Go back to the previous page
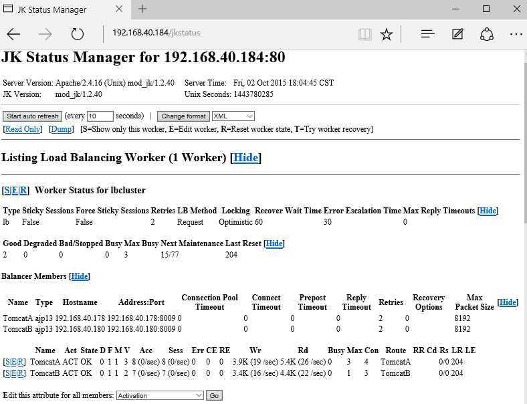Viewport: 527px width, 404px height. click(x=13, y=34)
